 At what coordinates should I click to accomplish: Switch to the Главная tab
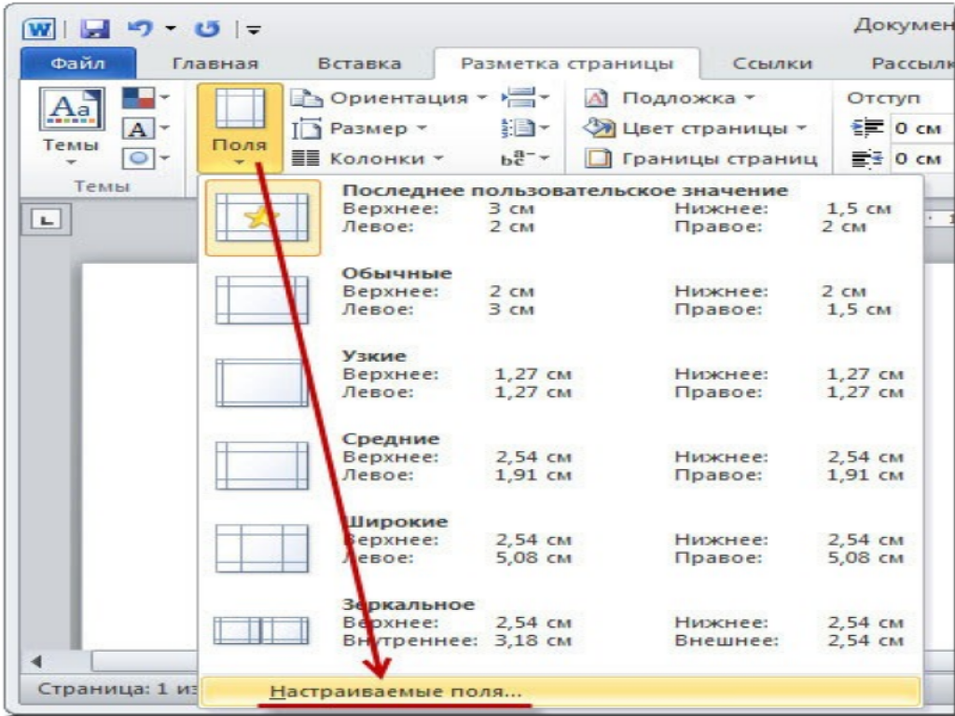click(x=215, y=63)
